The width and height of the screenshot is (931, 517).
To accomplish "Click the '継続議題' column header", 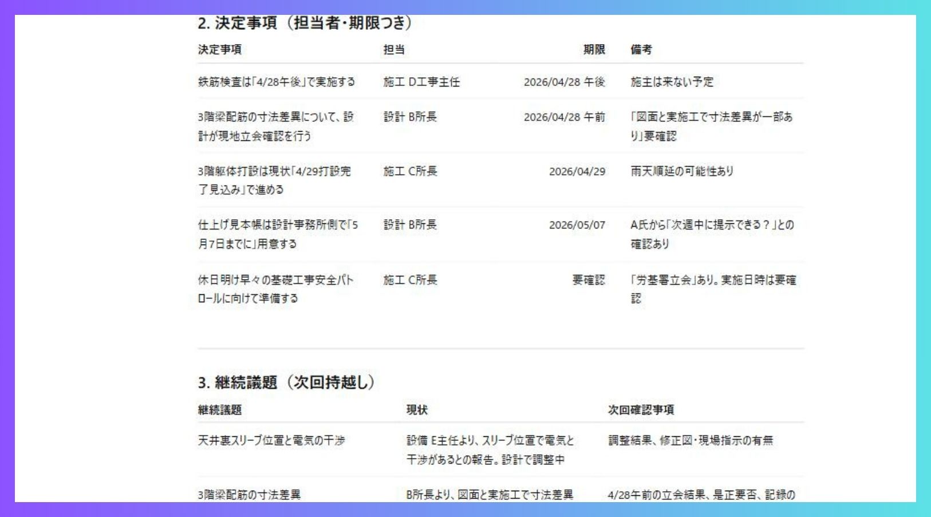I will pyautogui.click(x=220, y=410).
